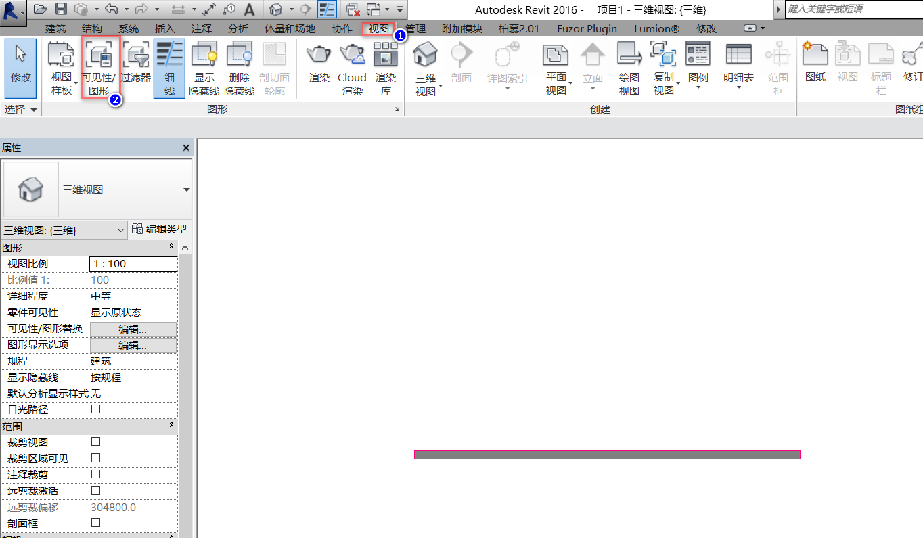Toggle the 注释裁剪 checkbox
Screen dimensions: 923x538
point(96,474)
